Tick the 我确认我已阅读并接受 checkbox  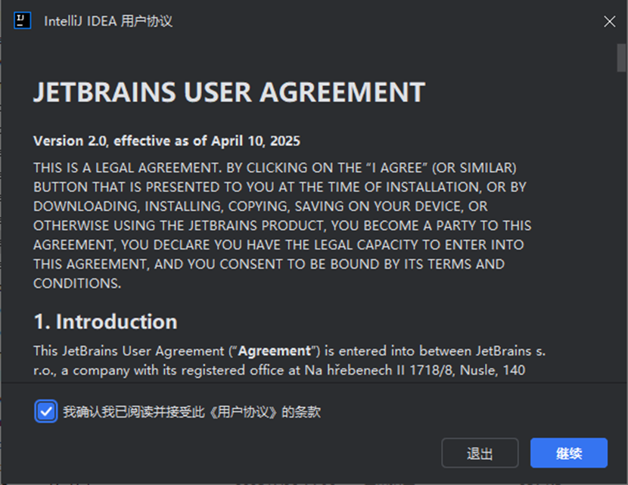(46, 412)
